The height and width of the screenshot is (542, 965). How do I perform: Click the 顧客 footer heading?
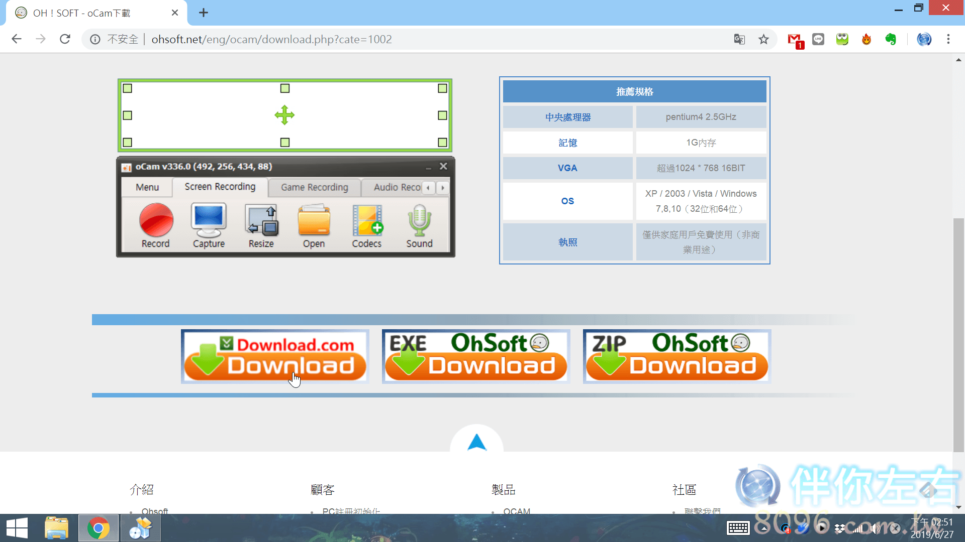(x=323, y=489)
